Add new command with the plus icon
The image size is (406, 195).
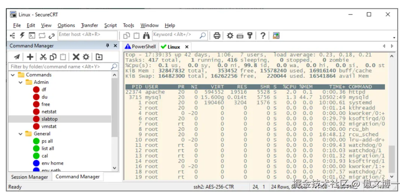pos(30,57)
